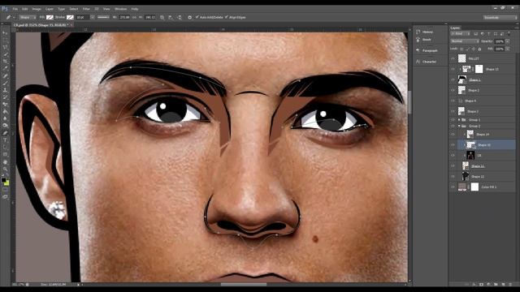Open the Normal blend mode dropdown
520x292 pixels.
(465, 41)
